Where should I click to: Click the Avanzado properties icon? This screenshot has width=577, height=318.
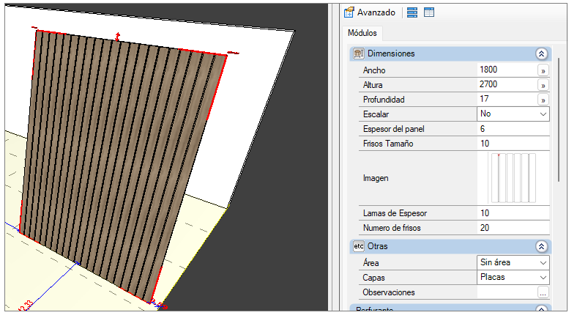(349, 12)
